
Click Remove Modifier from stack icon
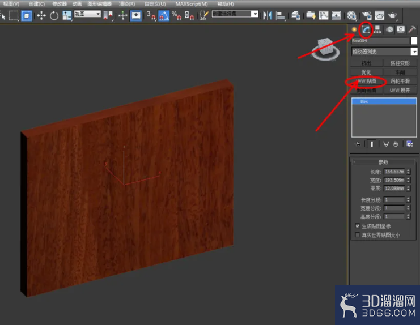(396, 144)
